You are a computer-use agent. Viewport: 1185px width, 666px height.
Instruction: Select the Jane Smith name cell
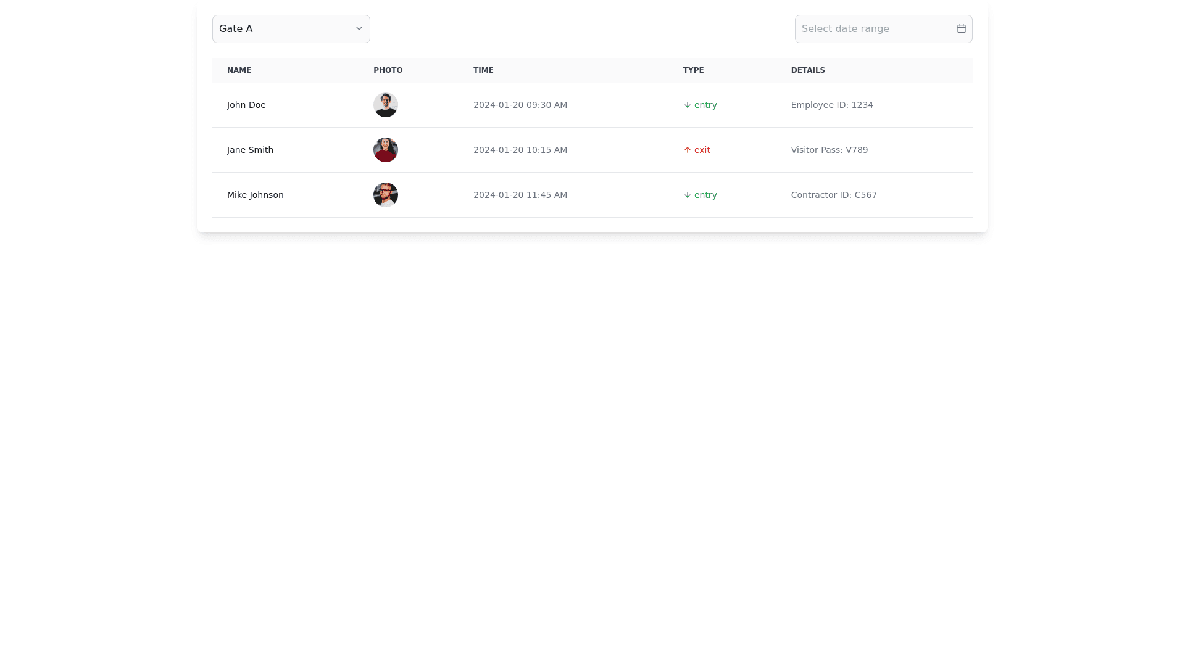250,150
